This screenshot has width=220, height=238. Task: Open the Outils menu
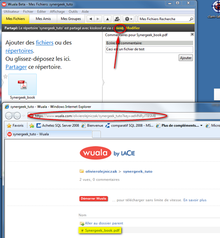click(73, 11)
